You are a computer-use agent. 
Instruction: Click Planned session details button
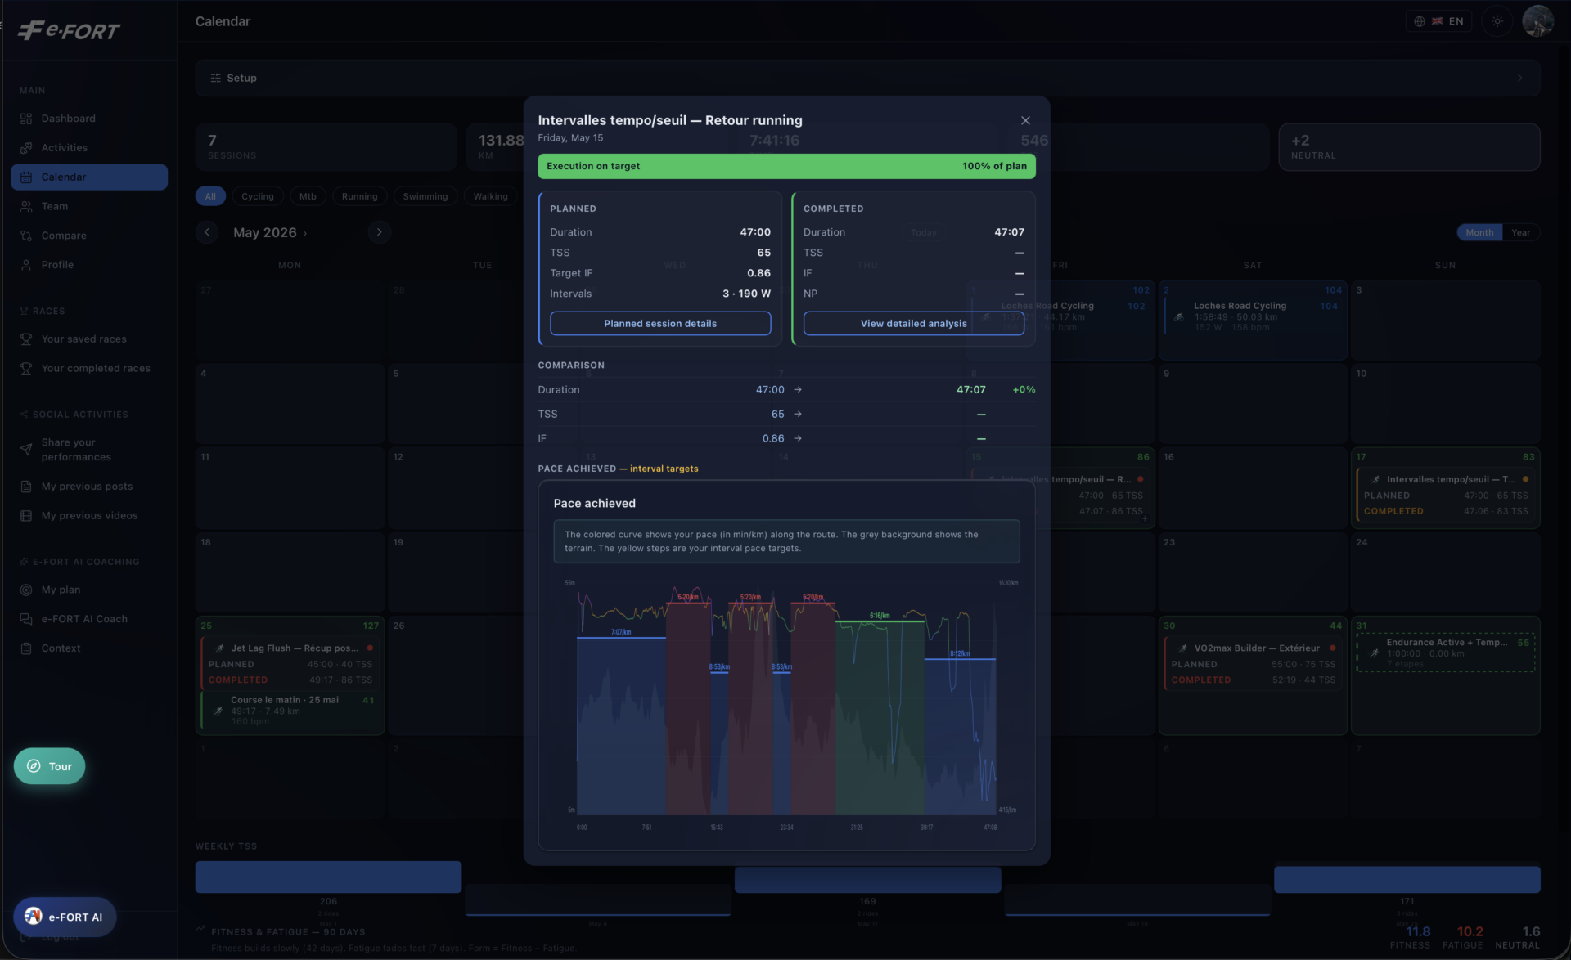pos(660,324)
